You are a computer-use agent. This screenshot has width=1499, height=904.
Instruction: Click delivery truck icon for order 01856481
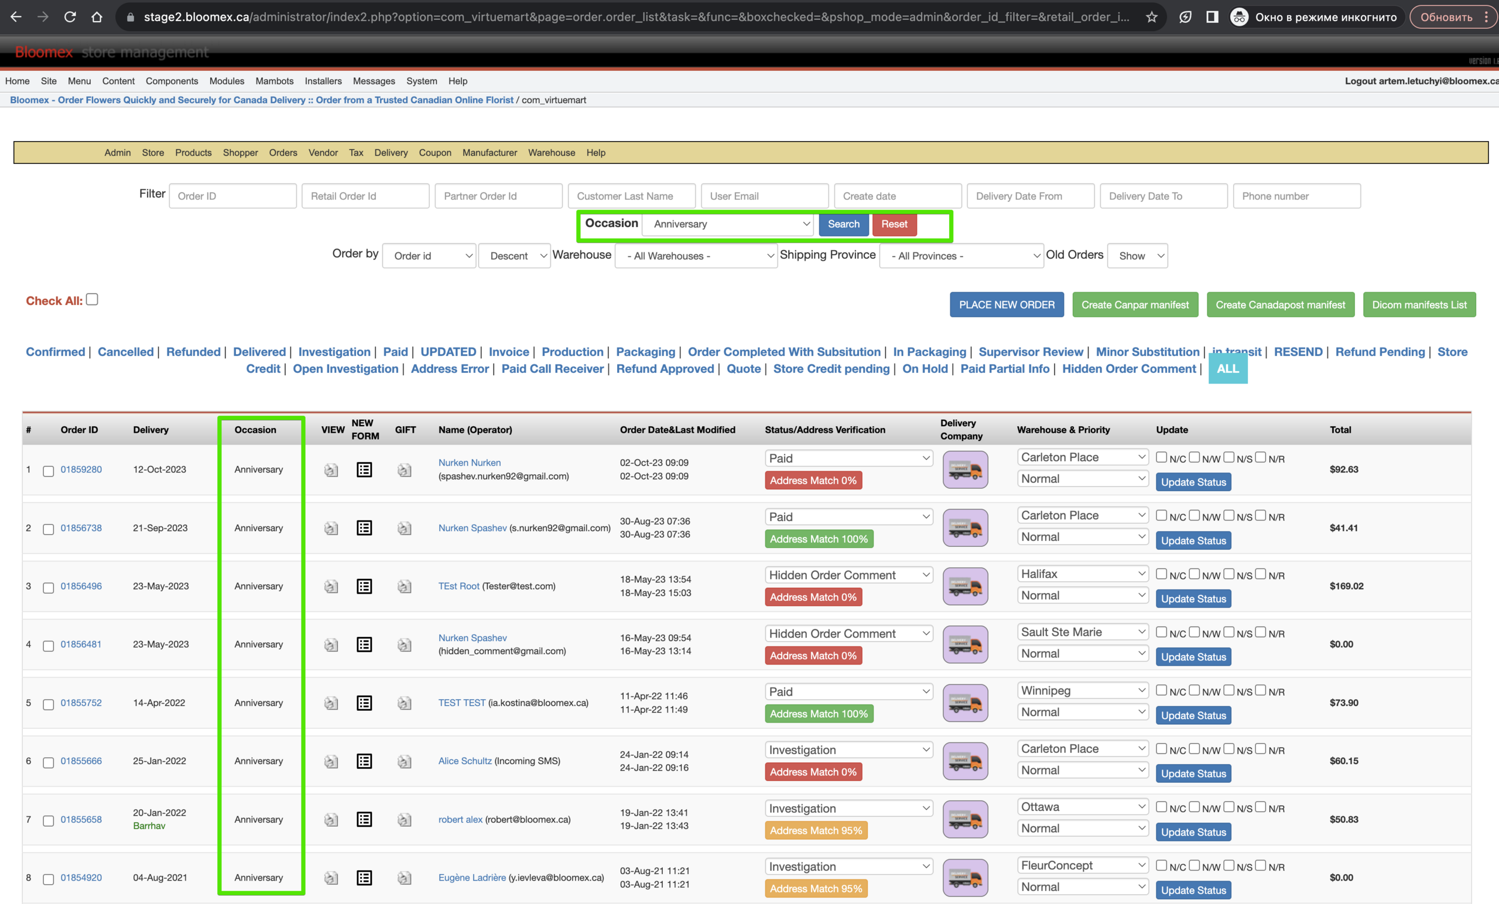click(x=965, y=645)
